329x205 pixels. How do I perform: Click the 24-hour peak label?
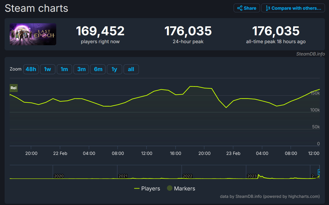click(188, 41)
